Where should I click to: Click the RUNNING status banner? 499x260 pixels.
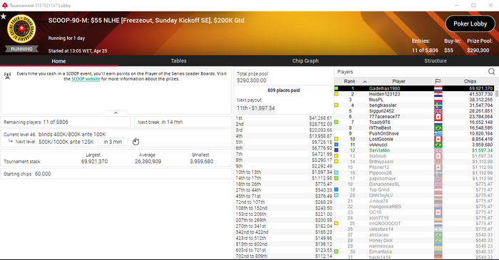(21, 49)
